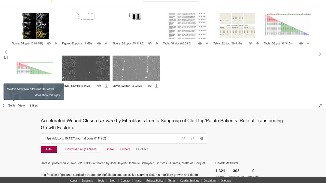The image size is (326, 183).
Task: Copy the DOI link icon
Action: pyautogui.click(x=193, y=139)
